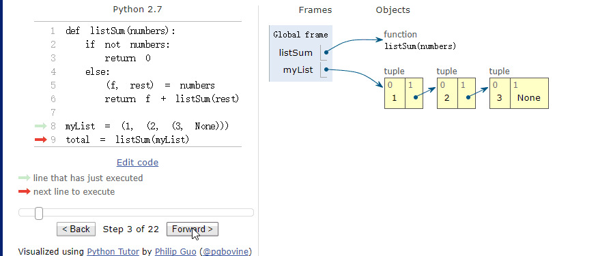This screenshot has height=256, width=598.
Task: Click the Back step button
Action: (76, 229)
